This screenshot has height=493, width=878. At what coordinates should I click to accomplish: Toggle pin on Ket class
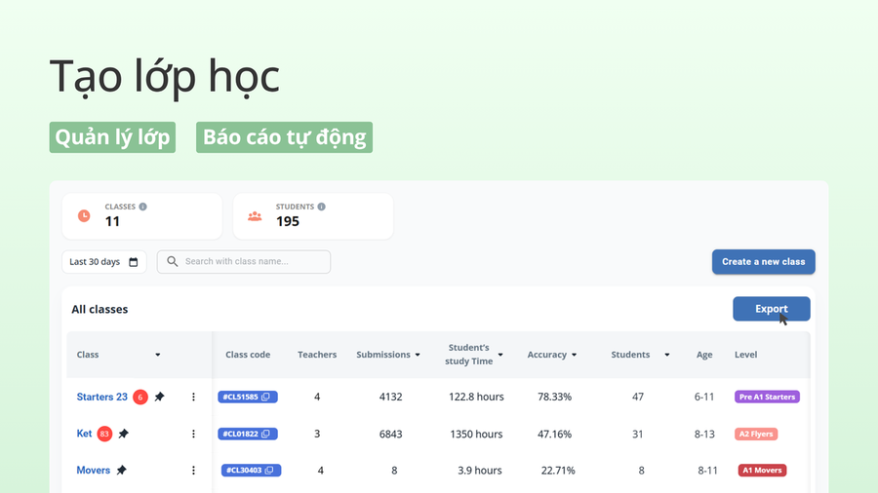[124, 434]
